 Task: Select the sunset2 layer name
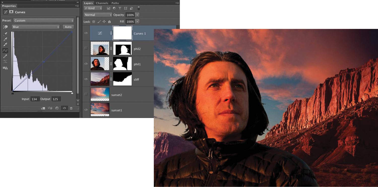(x=116, y=95)
